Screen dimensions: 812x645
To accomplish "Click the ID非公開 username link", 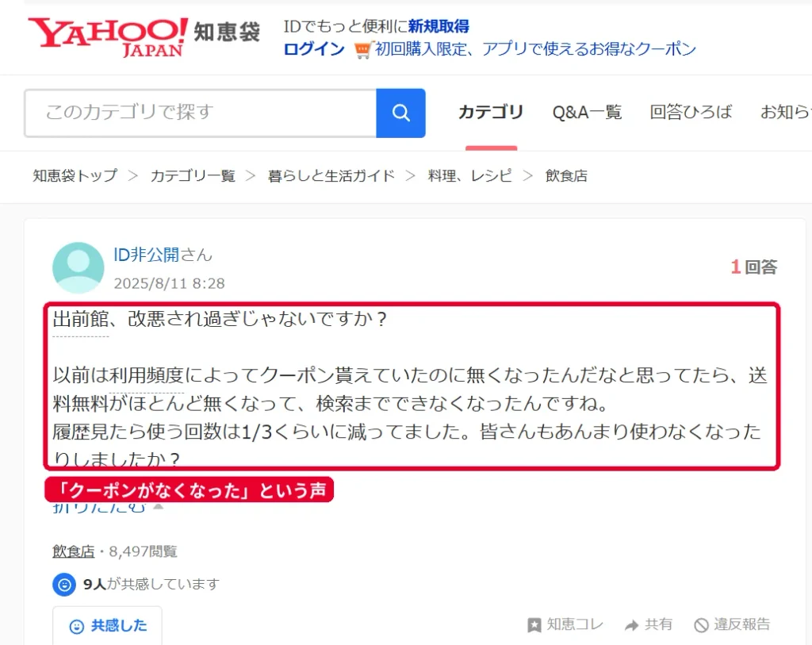I will [147, 255].
